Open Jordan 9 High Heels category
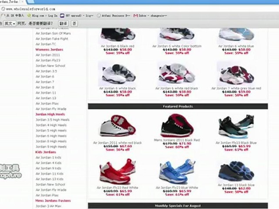 point(51,147)
